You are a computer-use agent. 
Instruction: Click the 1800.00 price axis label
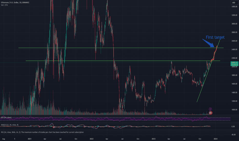click(234, 75)
